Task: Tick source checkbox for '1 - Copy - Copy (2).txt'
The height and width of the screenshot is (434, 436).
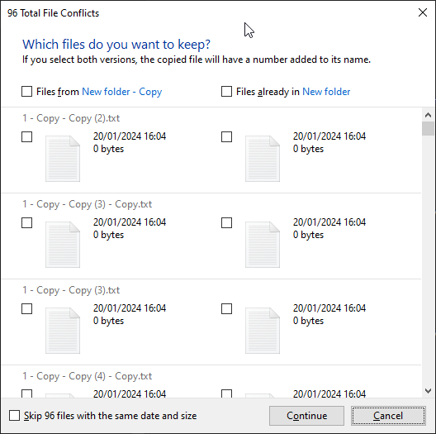Action: pyautogui.click(x=26, y=136)
